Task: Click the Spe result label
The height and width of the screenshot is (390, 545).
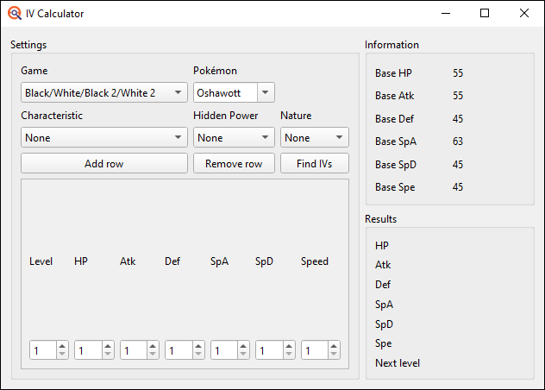Action: [384, 343]
